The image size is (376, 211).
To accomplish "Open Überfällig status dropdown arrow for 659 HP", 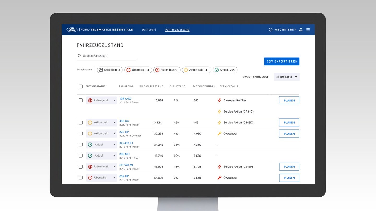I will [x=114, y=178].
